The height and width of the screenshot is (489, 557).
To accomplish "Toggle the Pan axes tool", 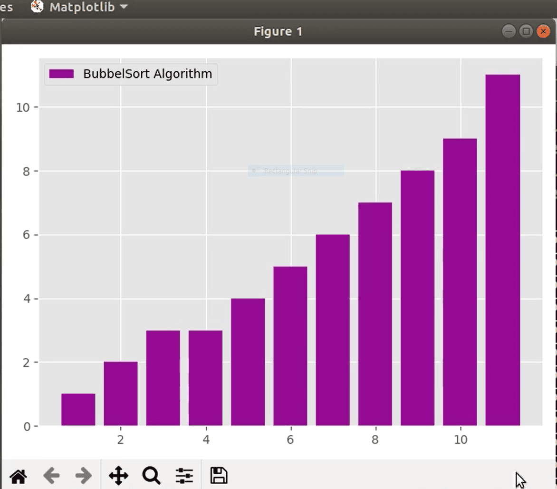I will tap(118, 475).
